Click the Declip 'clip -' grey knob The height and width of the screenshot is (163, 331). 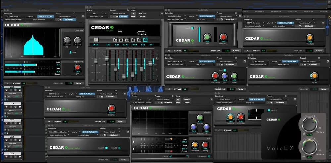point(67,40)
